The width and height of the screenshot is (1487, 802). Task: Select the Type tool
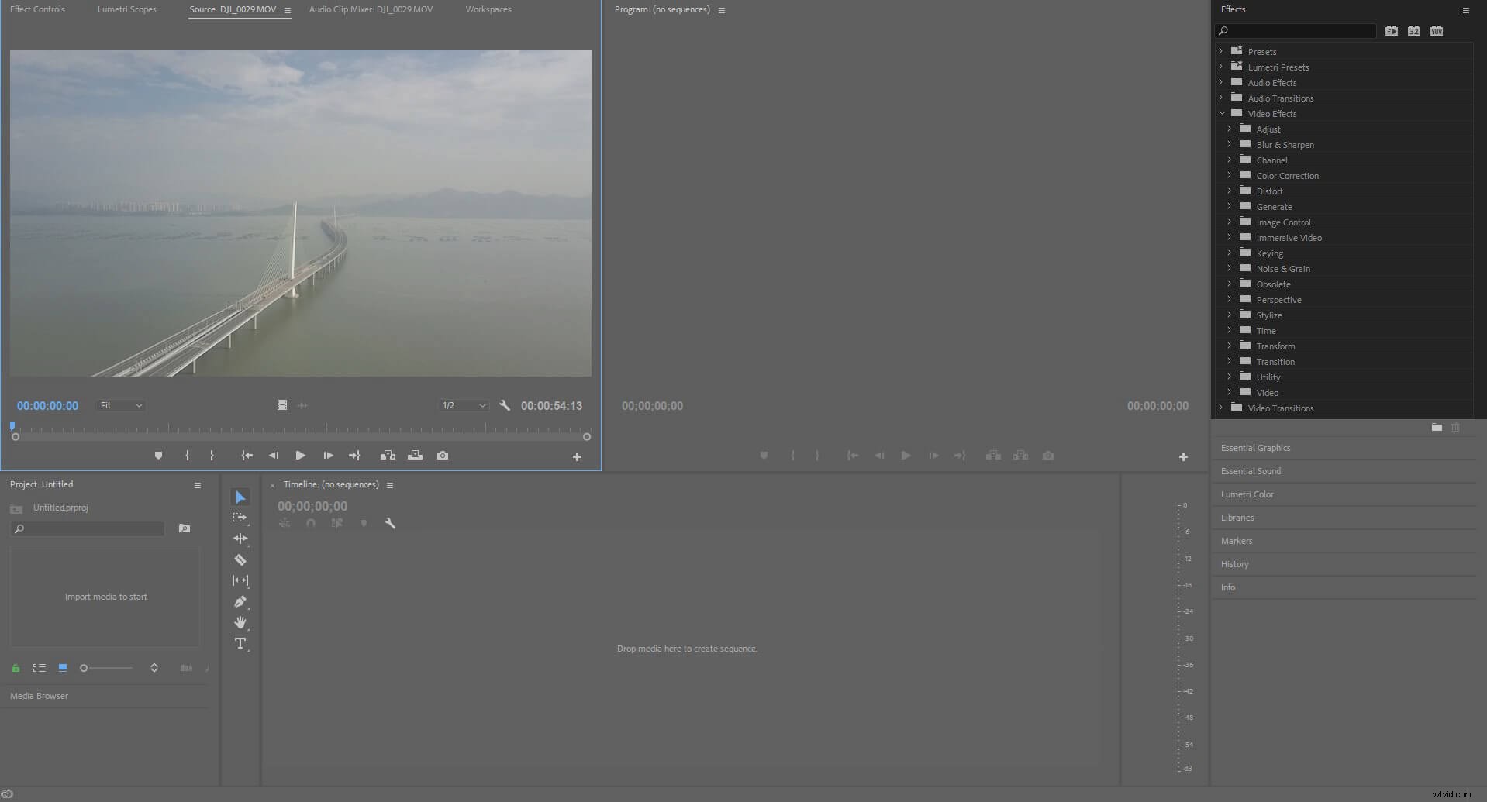pos(240,643)
